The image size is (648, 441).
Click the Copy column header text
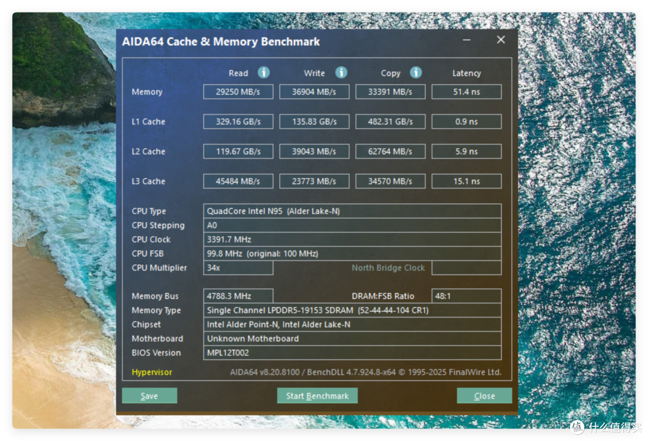391,74
